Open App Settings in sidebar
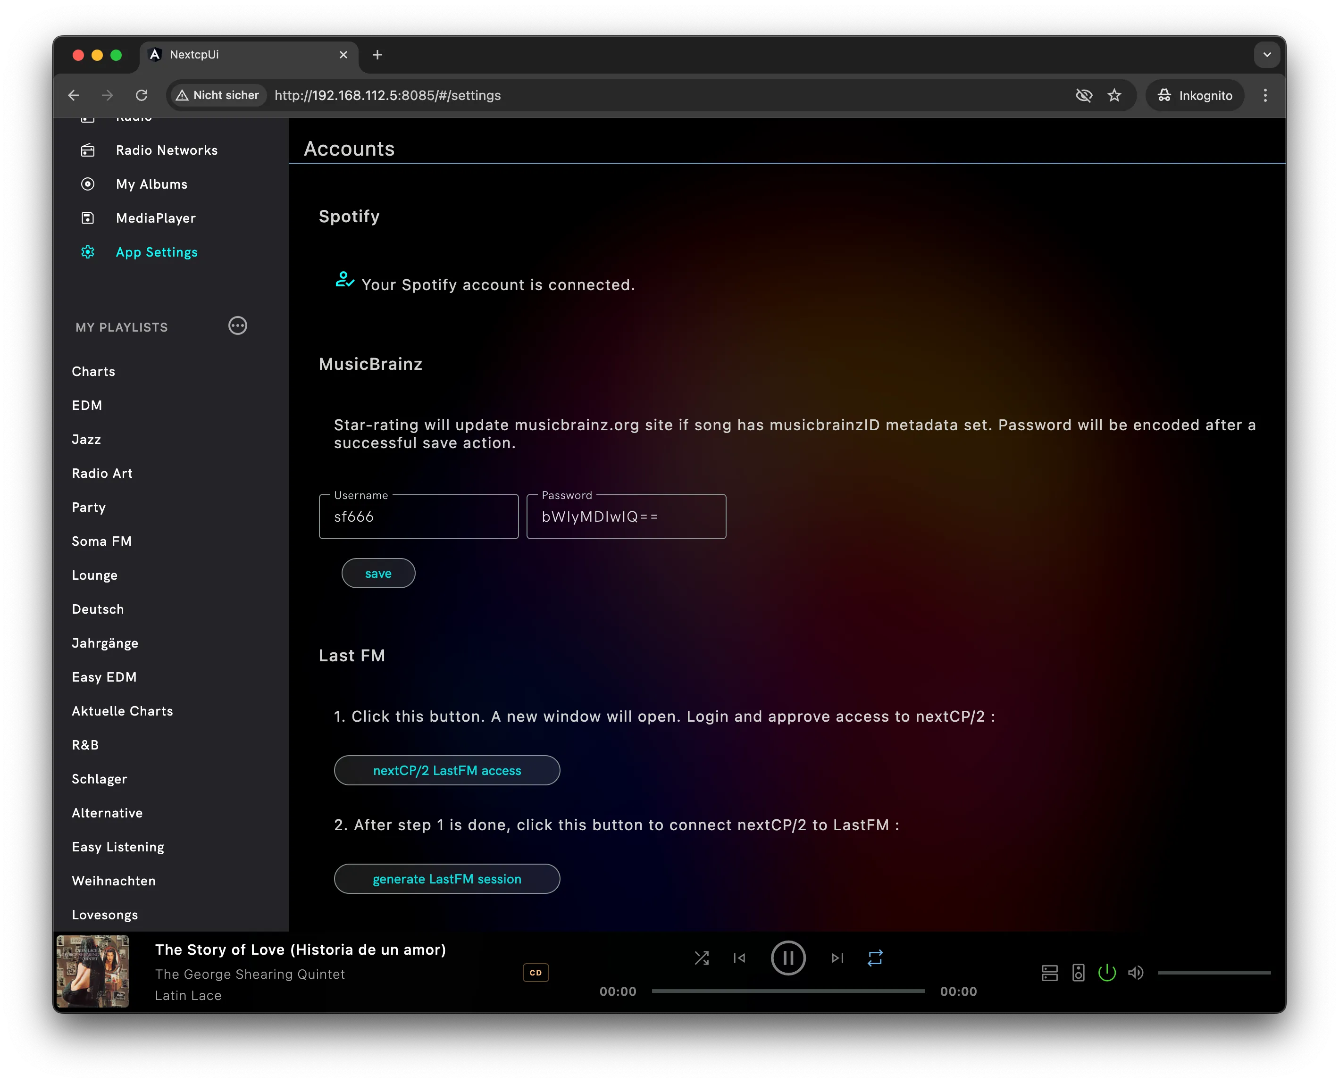 click(x=157, y=252)
